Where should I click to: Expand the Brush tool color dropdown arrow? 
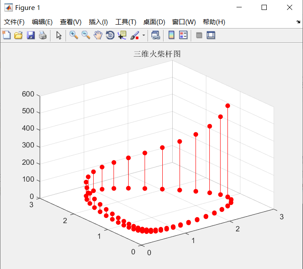(144, 35)
